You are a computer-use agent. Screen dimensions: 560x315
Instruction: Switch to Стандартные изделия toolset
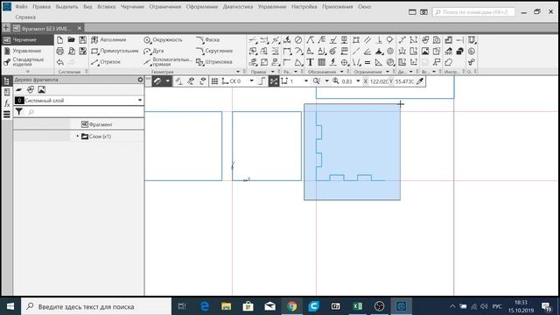pyautogui.click(x=27, y=62)
